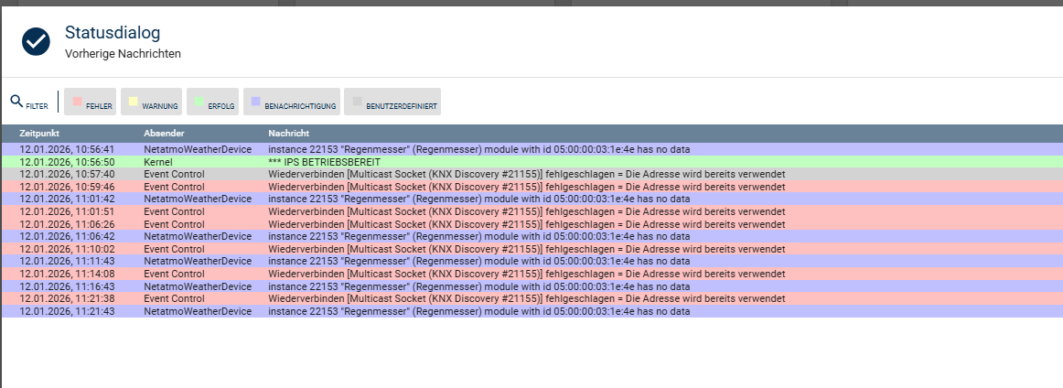Click the Benutzerdefiniert filter button
The height and width of the screenshot is (388, 1063).
(392, 102)
